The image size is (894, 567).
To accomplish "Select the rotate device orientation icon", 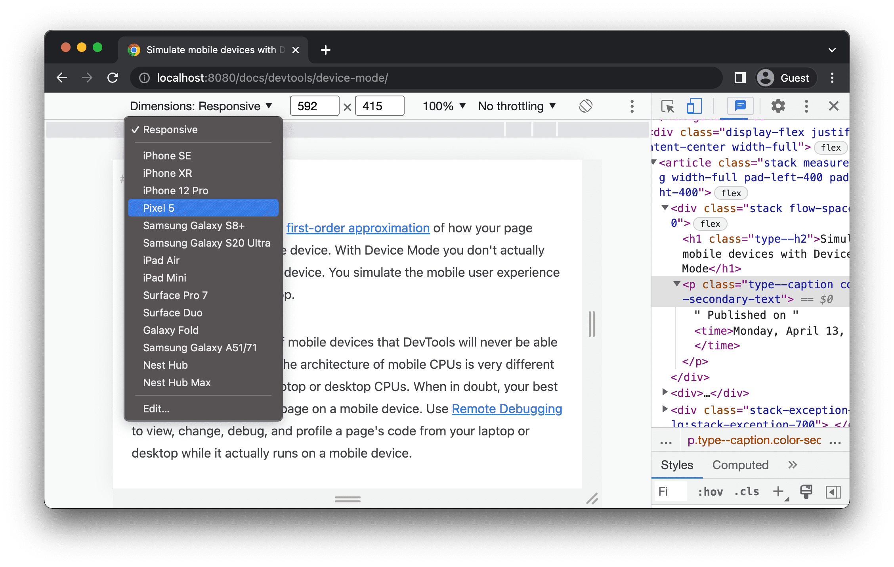I will pyautogui.click(x=585, y=107).
